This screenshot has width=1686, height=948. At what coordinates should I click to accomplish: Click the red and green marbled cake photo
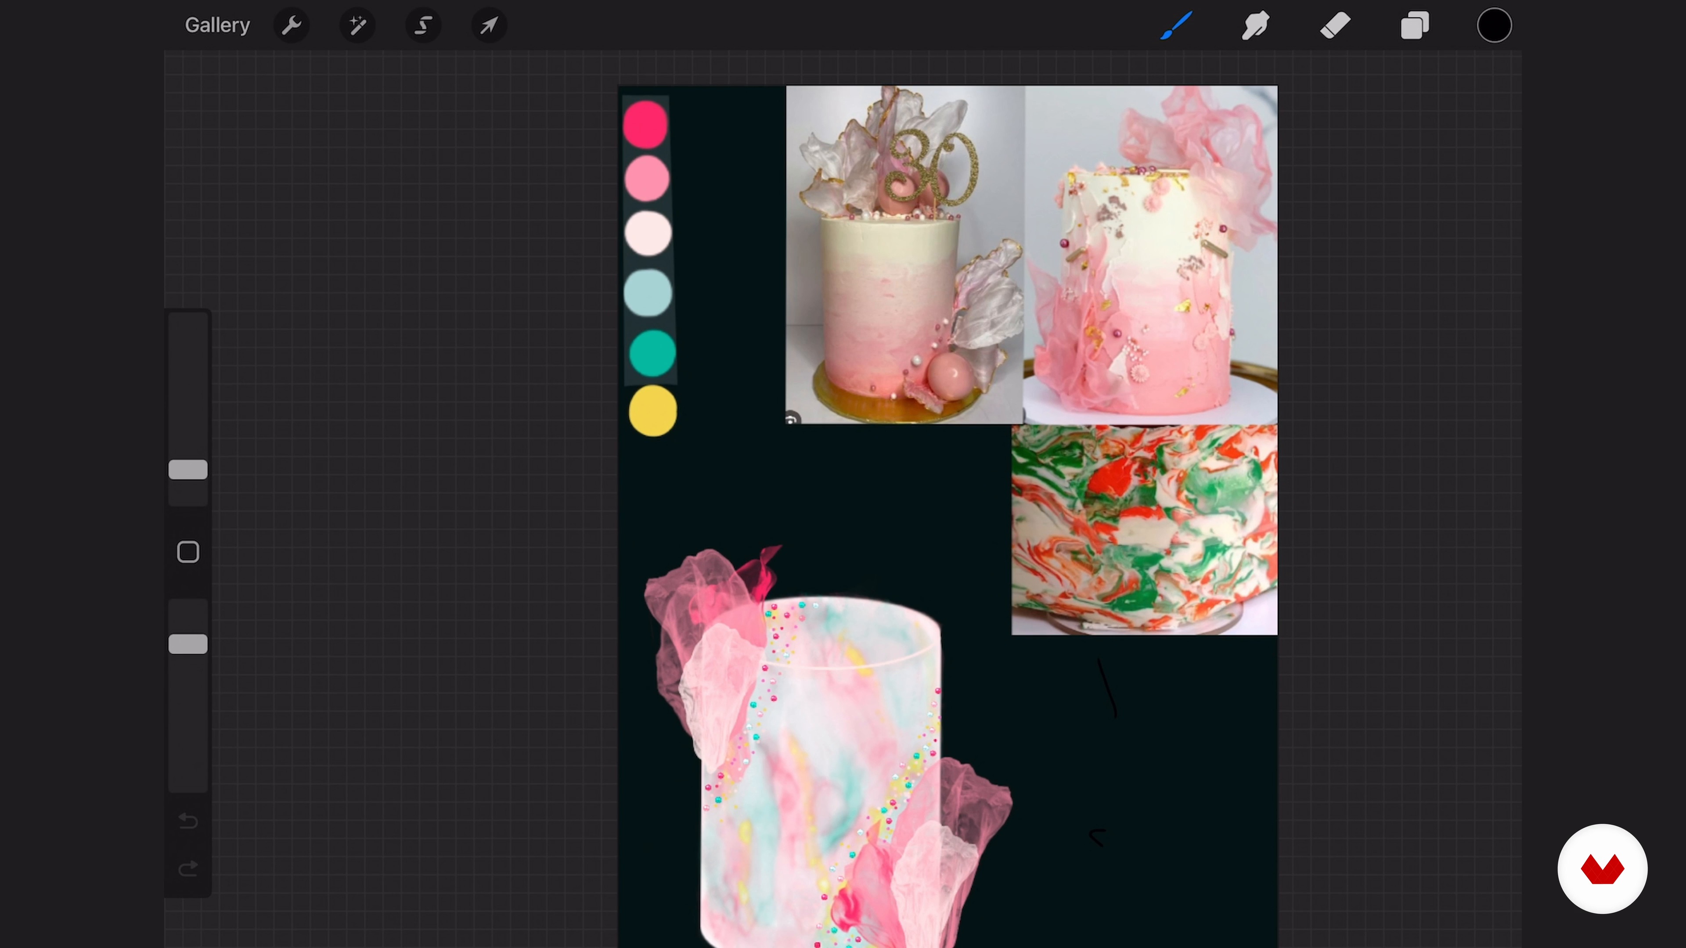coord(1144,530)
